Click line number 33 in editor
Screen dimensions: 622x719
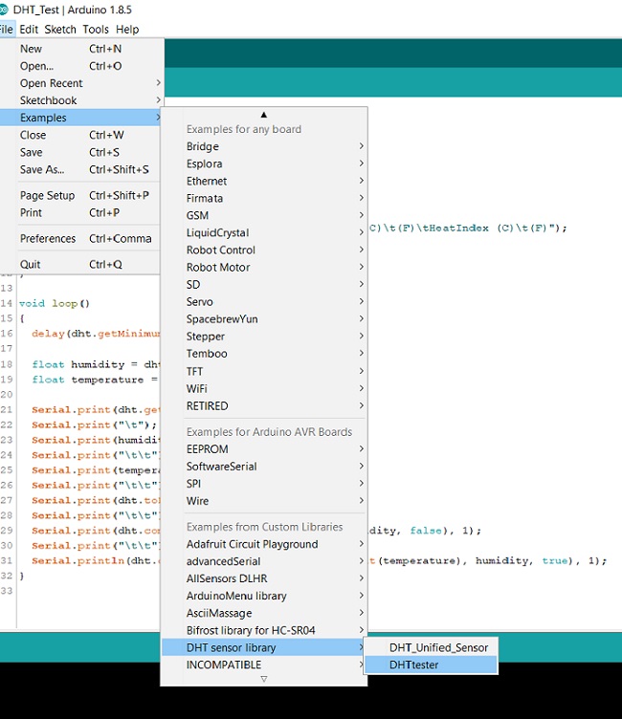(x=7, y=591)
